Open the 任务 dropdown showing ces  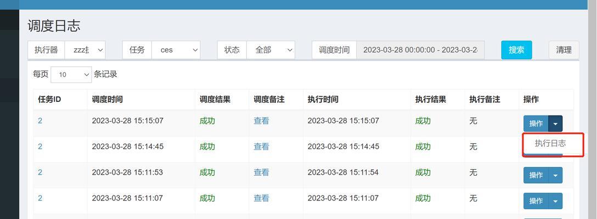176,50
